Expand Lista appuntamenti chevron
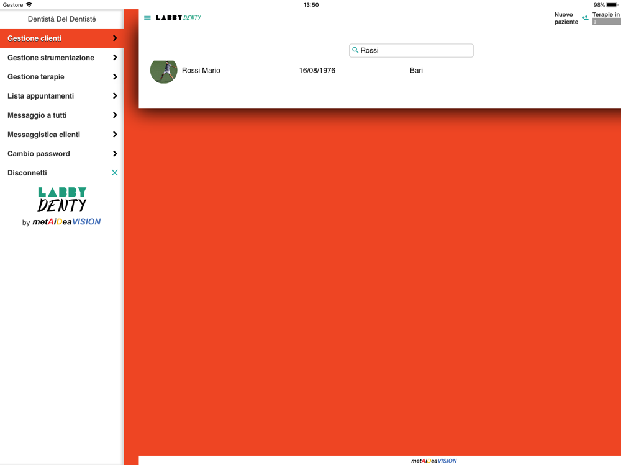 coord(115,96)
